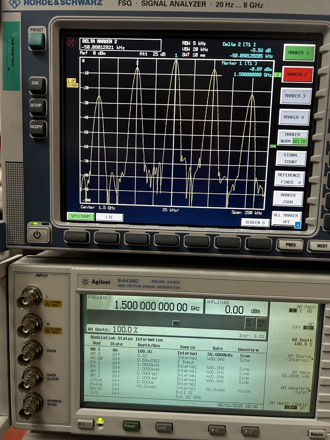Toggle the AM Off On softkey
Viewport: 330px width, 440px height.
point(303,325)
